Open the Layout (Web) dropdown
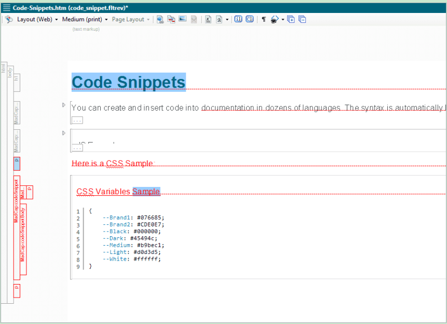 37,19
